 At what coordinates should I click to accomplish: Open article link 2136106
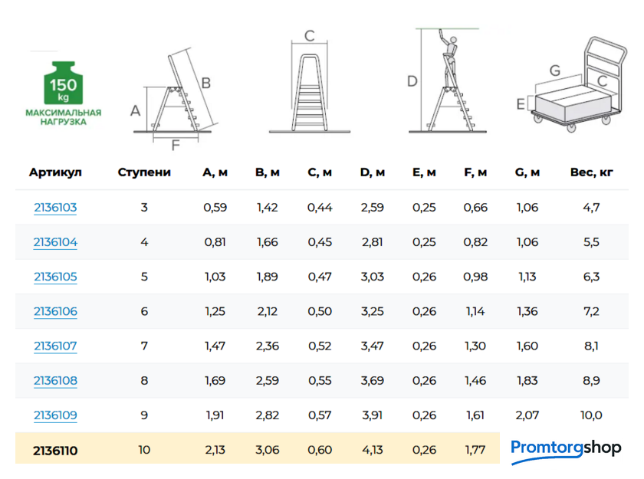click(x=55, y=311)
